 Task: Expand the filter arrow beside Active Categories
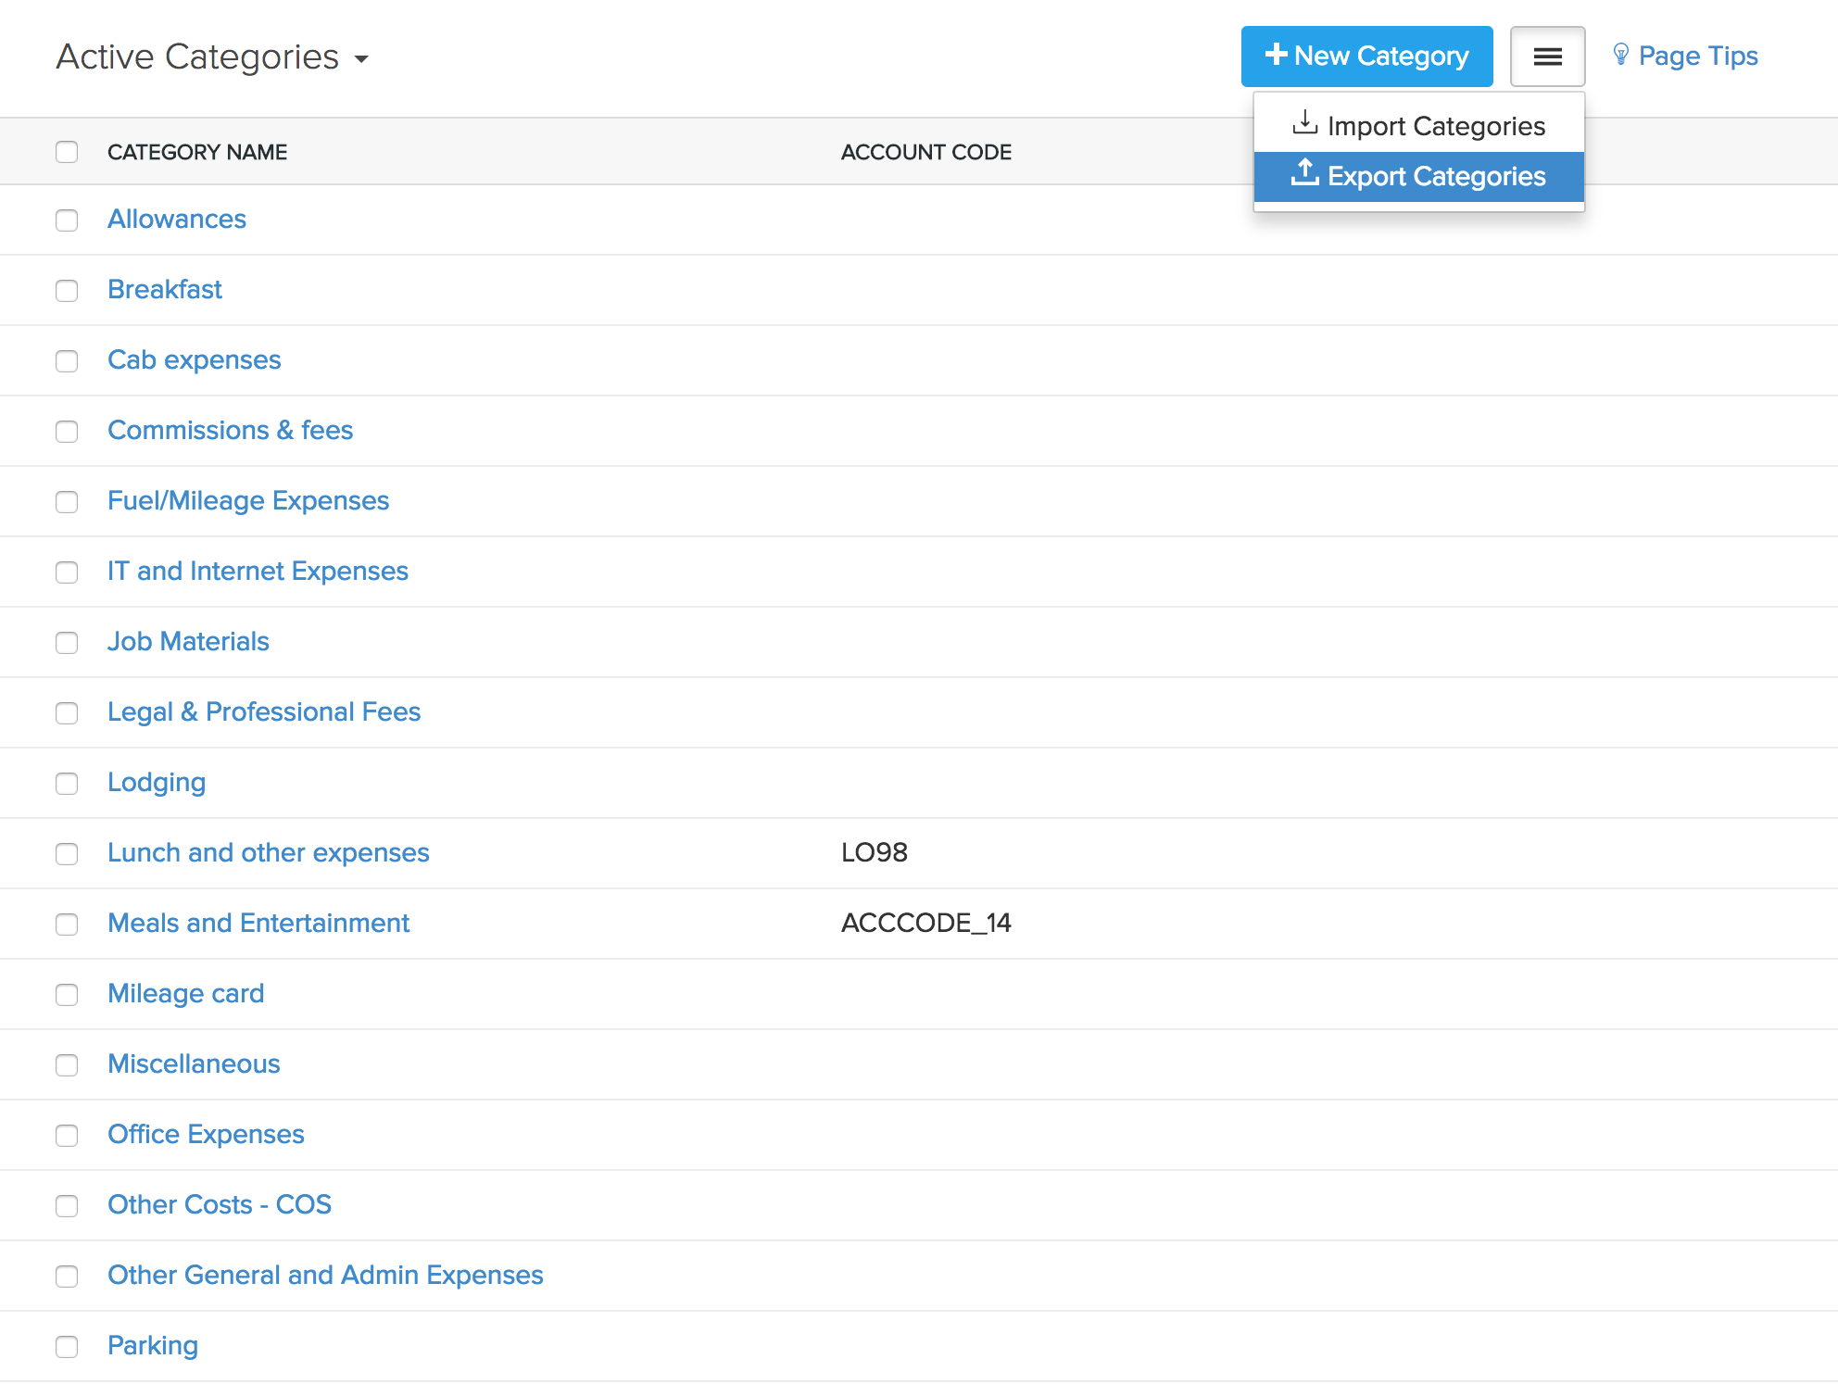pos(363,59)
